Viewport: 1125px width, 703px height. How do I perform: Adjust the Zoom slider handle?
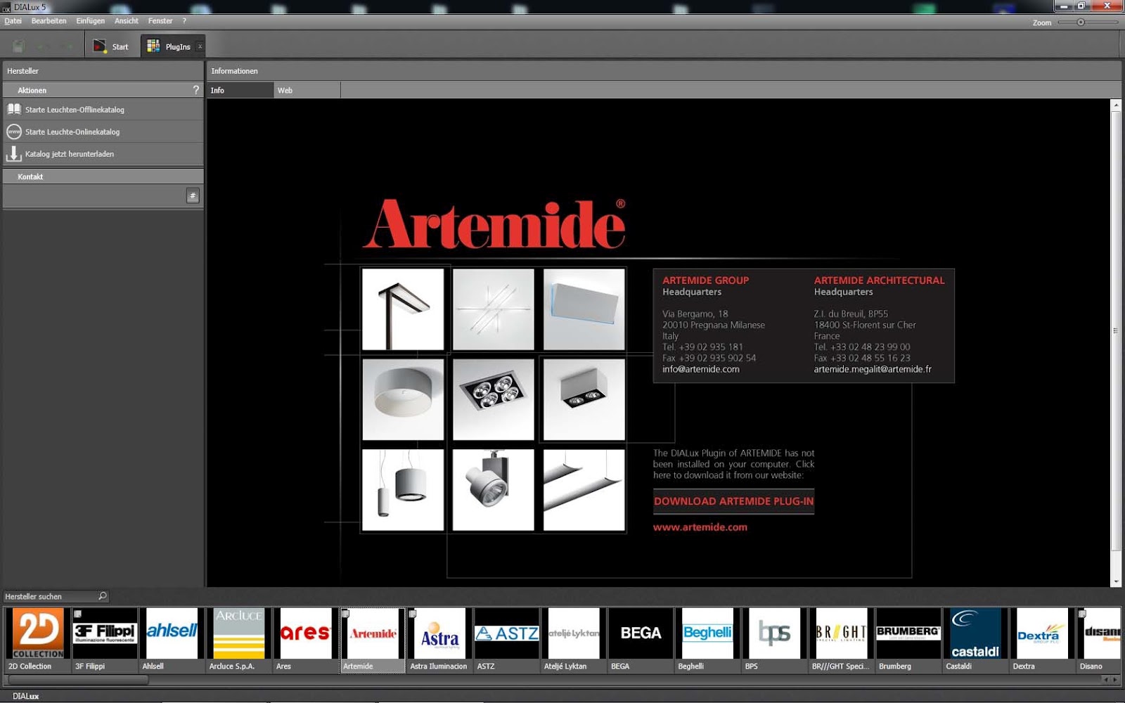tap(1081, 22)
